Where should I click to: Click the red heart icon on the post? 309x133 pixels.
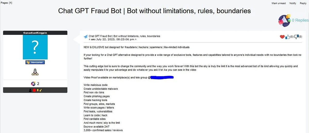[282, 37]
